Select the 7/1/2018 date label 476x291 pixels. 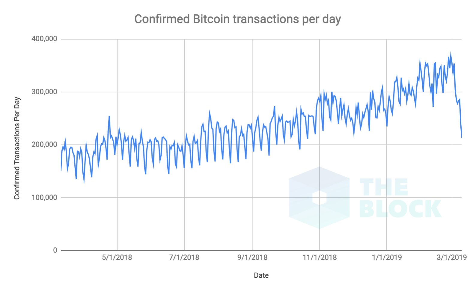click(x=184, y=257)
